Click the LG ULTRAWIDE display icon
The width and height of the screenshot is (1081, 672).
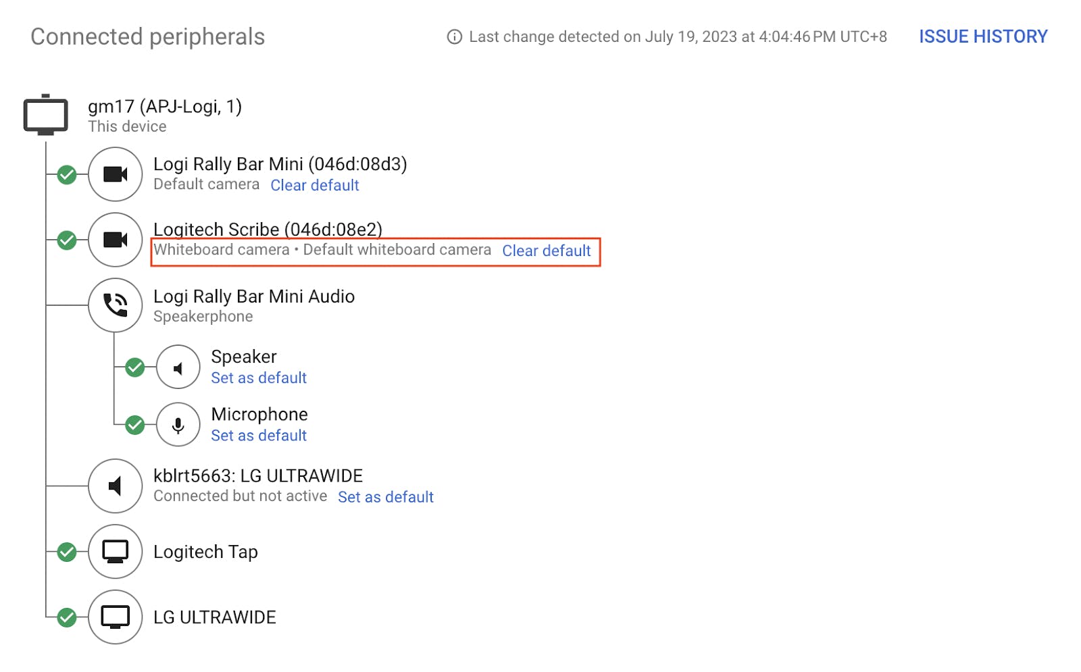(x=116, y=617)
